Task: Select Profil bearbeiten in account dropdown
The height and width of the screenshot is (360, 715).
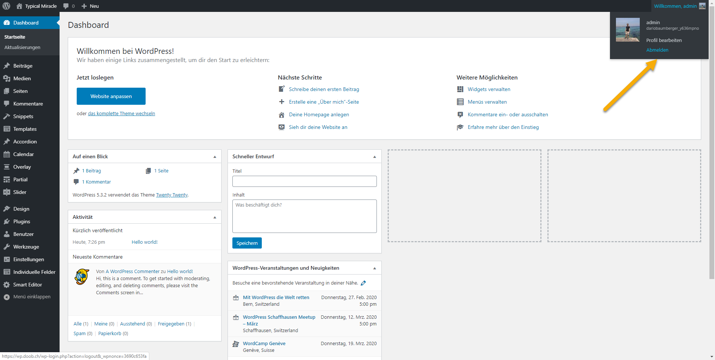Action: tap(664, 40)
